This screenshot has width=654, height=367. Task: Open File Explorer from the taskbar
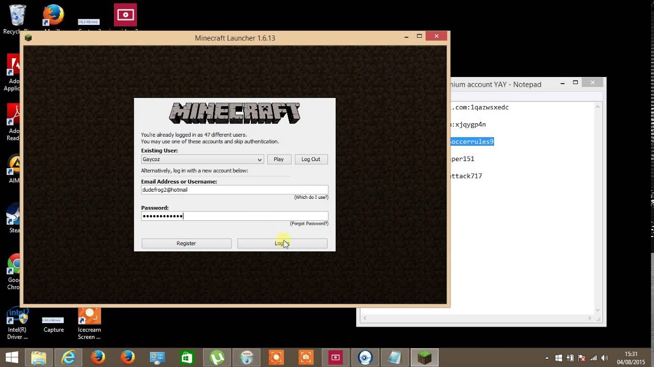coord(39,357)
